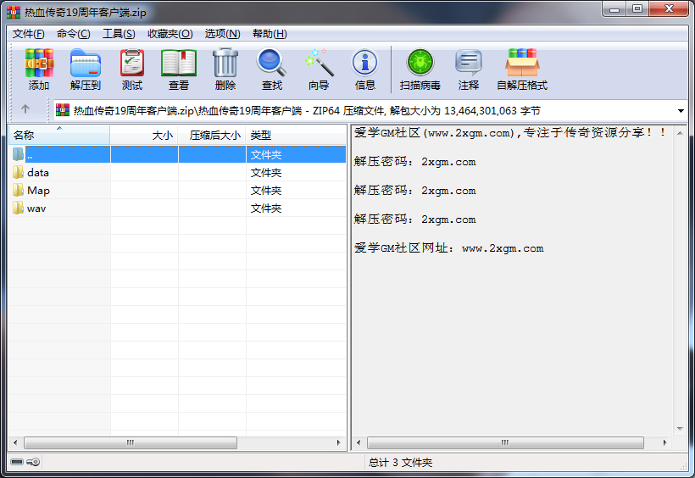This screenshot has height=478, width=695.
Task: Click the data folder name
Action: point(37,173)
